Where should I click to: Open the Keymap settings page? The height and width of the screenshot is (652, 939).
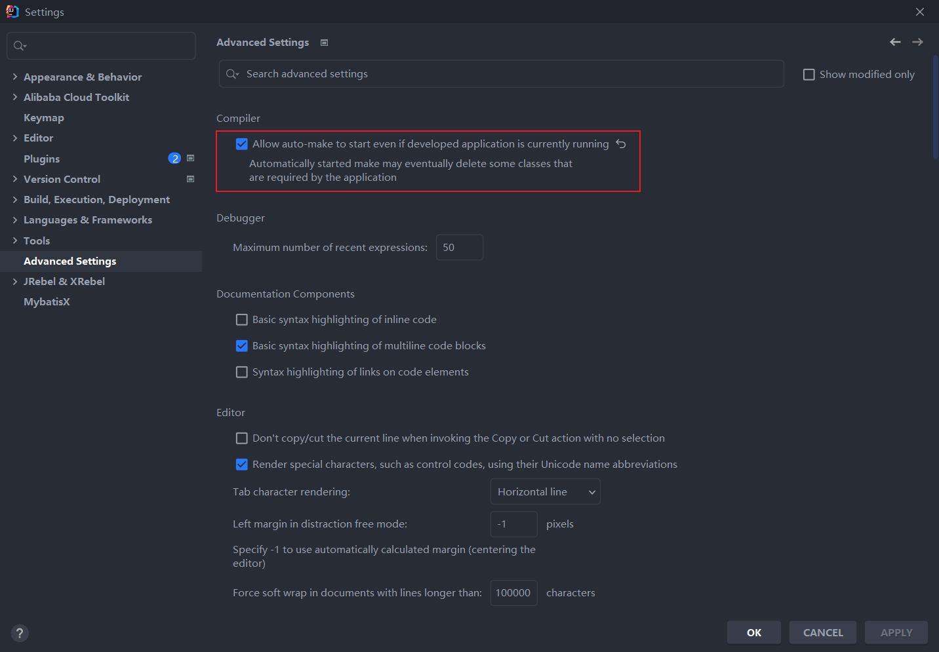44,117
